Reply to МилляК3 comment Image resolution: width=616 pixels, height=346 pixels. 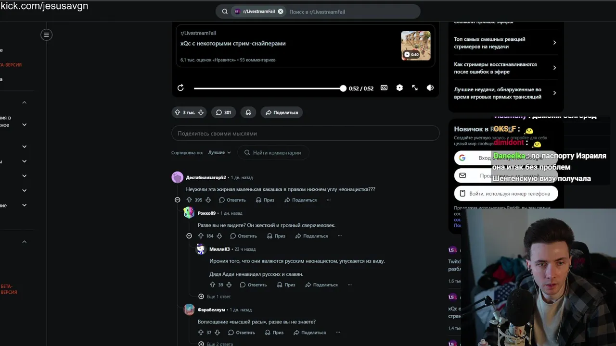pyautogui.click(x=253, y=285)
